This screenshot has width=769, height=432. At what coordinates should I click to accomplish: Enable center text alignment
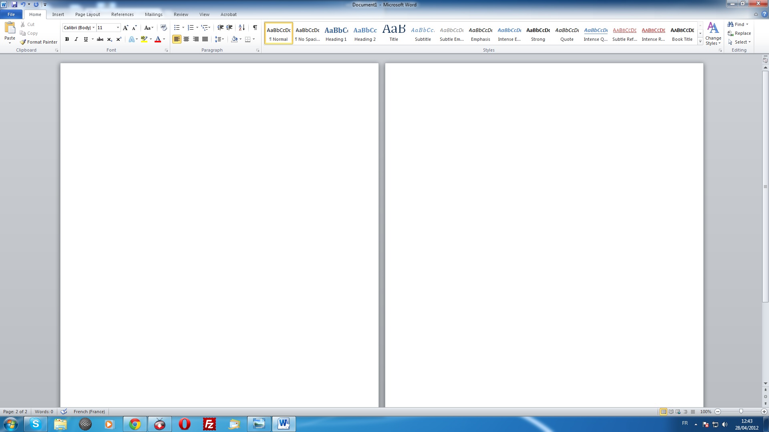186,39
